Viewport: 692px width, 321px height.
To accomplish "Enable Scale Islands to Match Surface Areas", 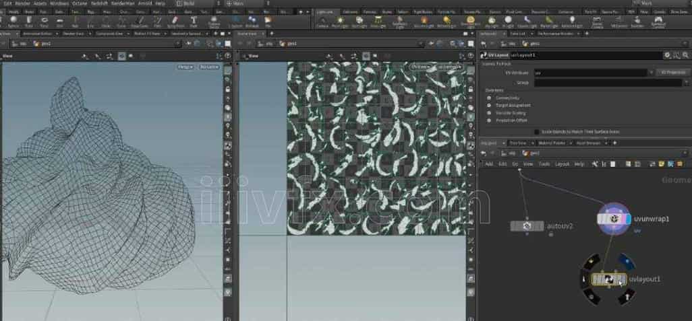I will 536,131.
